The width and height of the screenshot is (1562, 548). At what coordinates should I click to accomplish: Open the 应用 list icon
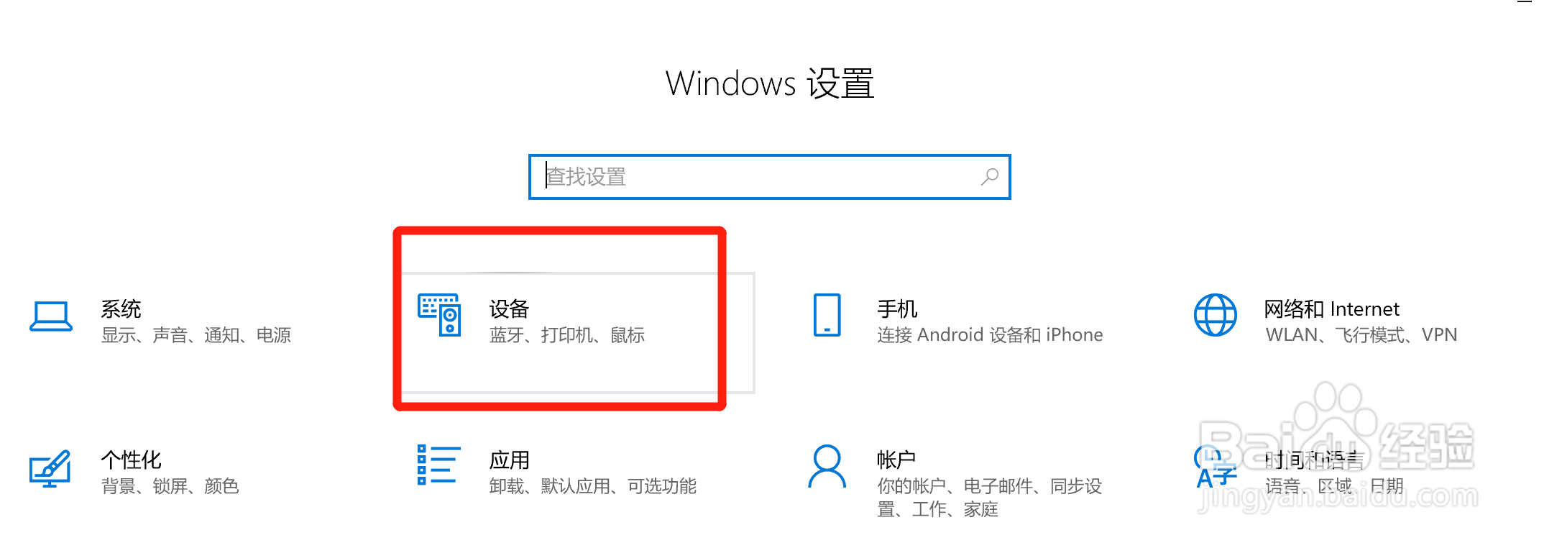pos(439,465)
